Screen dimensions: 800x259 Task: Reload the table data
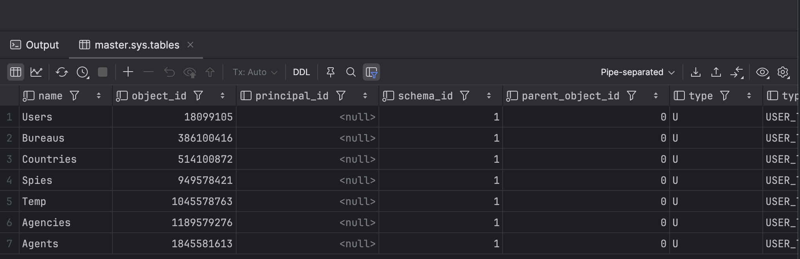pos(62,72)
